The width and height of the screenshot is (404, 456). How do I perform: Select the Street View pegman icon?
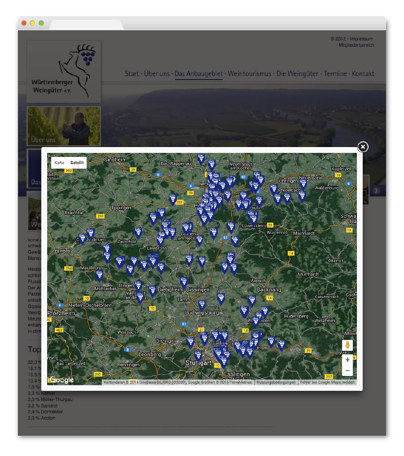pyautogui.click(x=347, y=345)
